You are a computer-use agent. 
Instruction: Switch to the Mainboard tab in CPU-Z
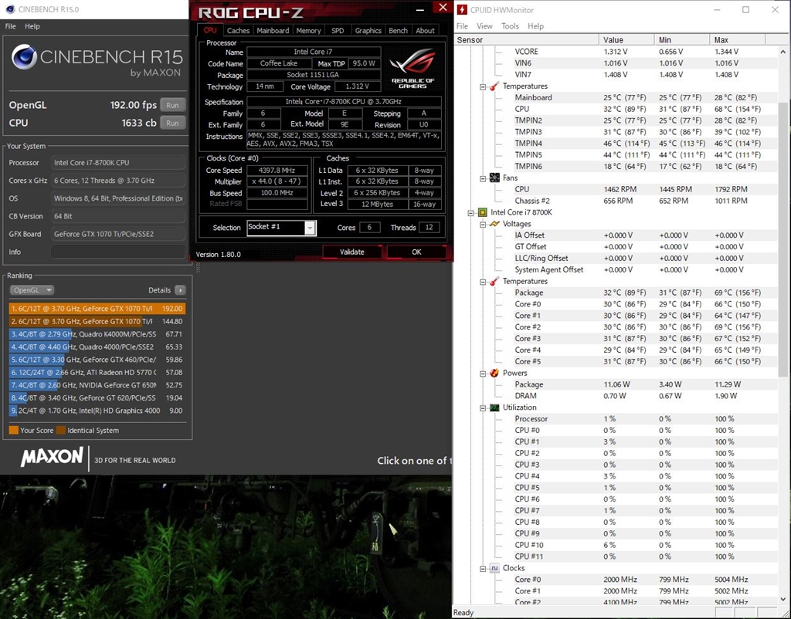tap(273, 31)
